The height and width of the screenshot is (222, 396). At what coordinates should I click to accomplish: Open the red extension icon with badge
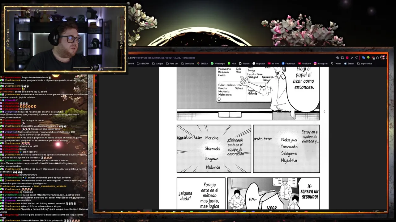click(373, 58)
